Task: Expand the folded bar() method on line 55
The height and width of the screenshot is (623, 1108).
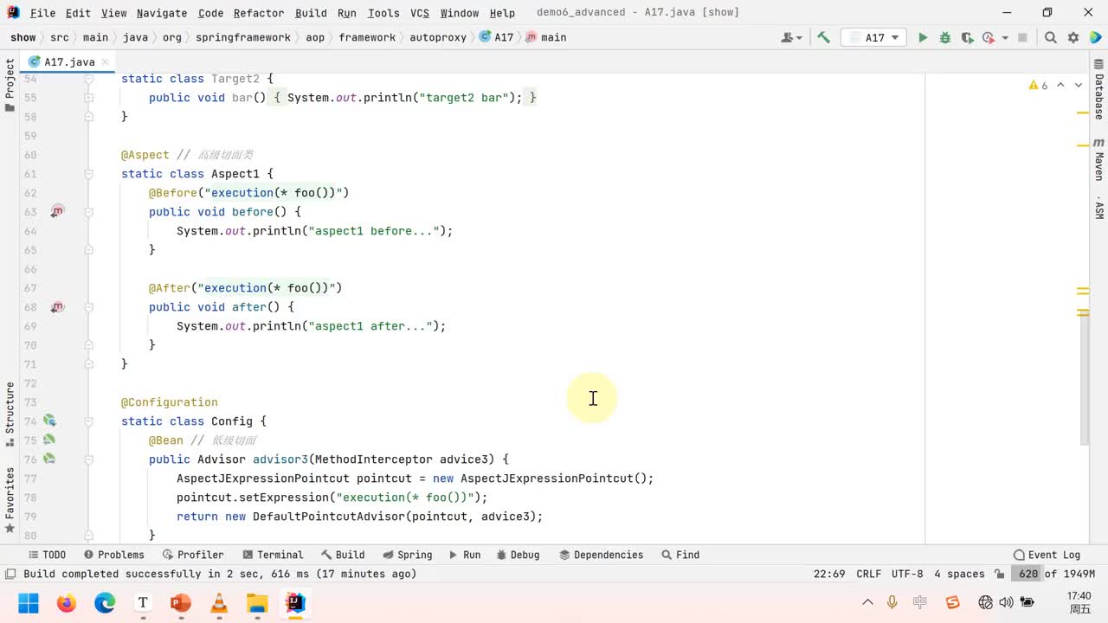Action: 88,98
